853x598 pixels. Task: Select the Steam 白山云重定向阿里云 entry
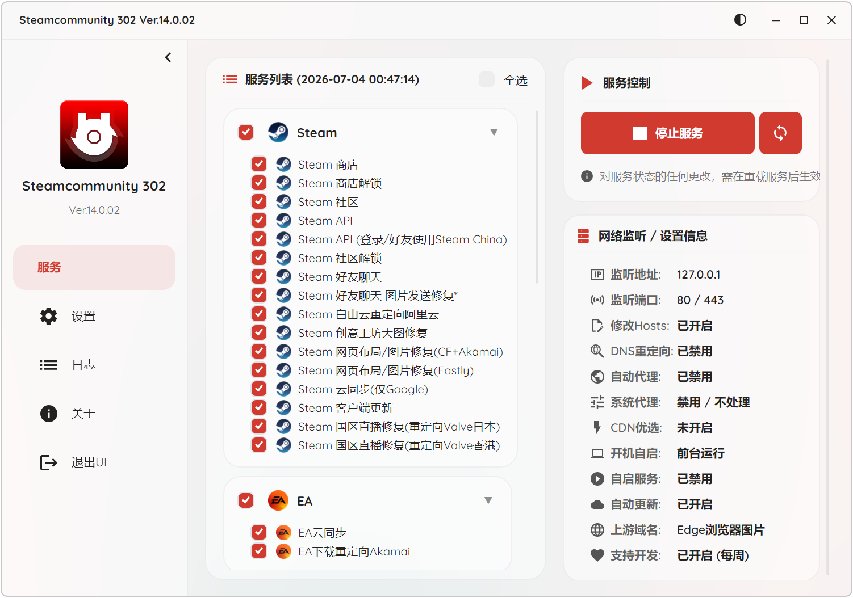click(368, 314)
